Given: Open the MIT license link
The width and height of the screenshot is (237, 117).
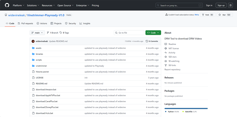Looking at the screenshot, I should (x=172, y=48).
